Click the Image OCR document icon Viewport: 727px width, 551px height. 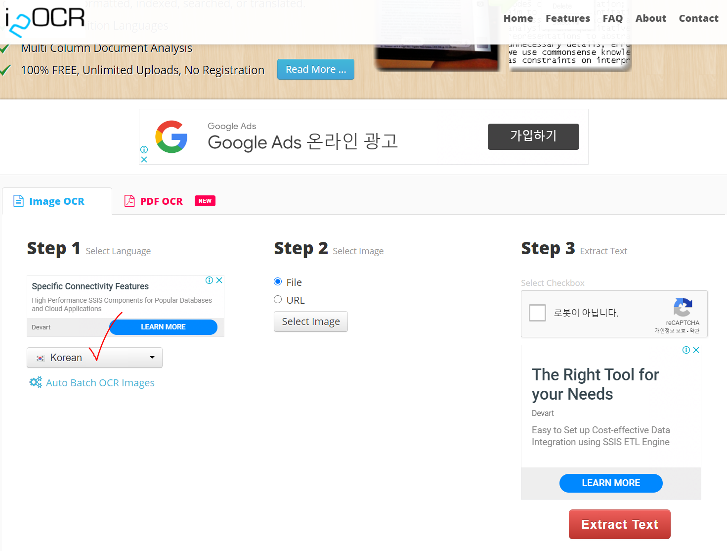pyautogui.click(x=18, y=201)
